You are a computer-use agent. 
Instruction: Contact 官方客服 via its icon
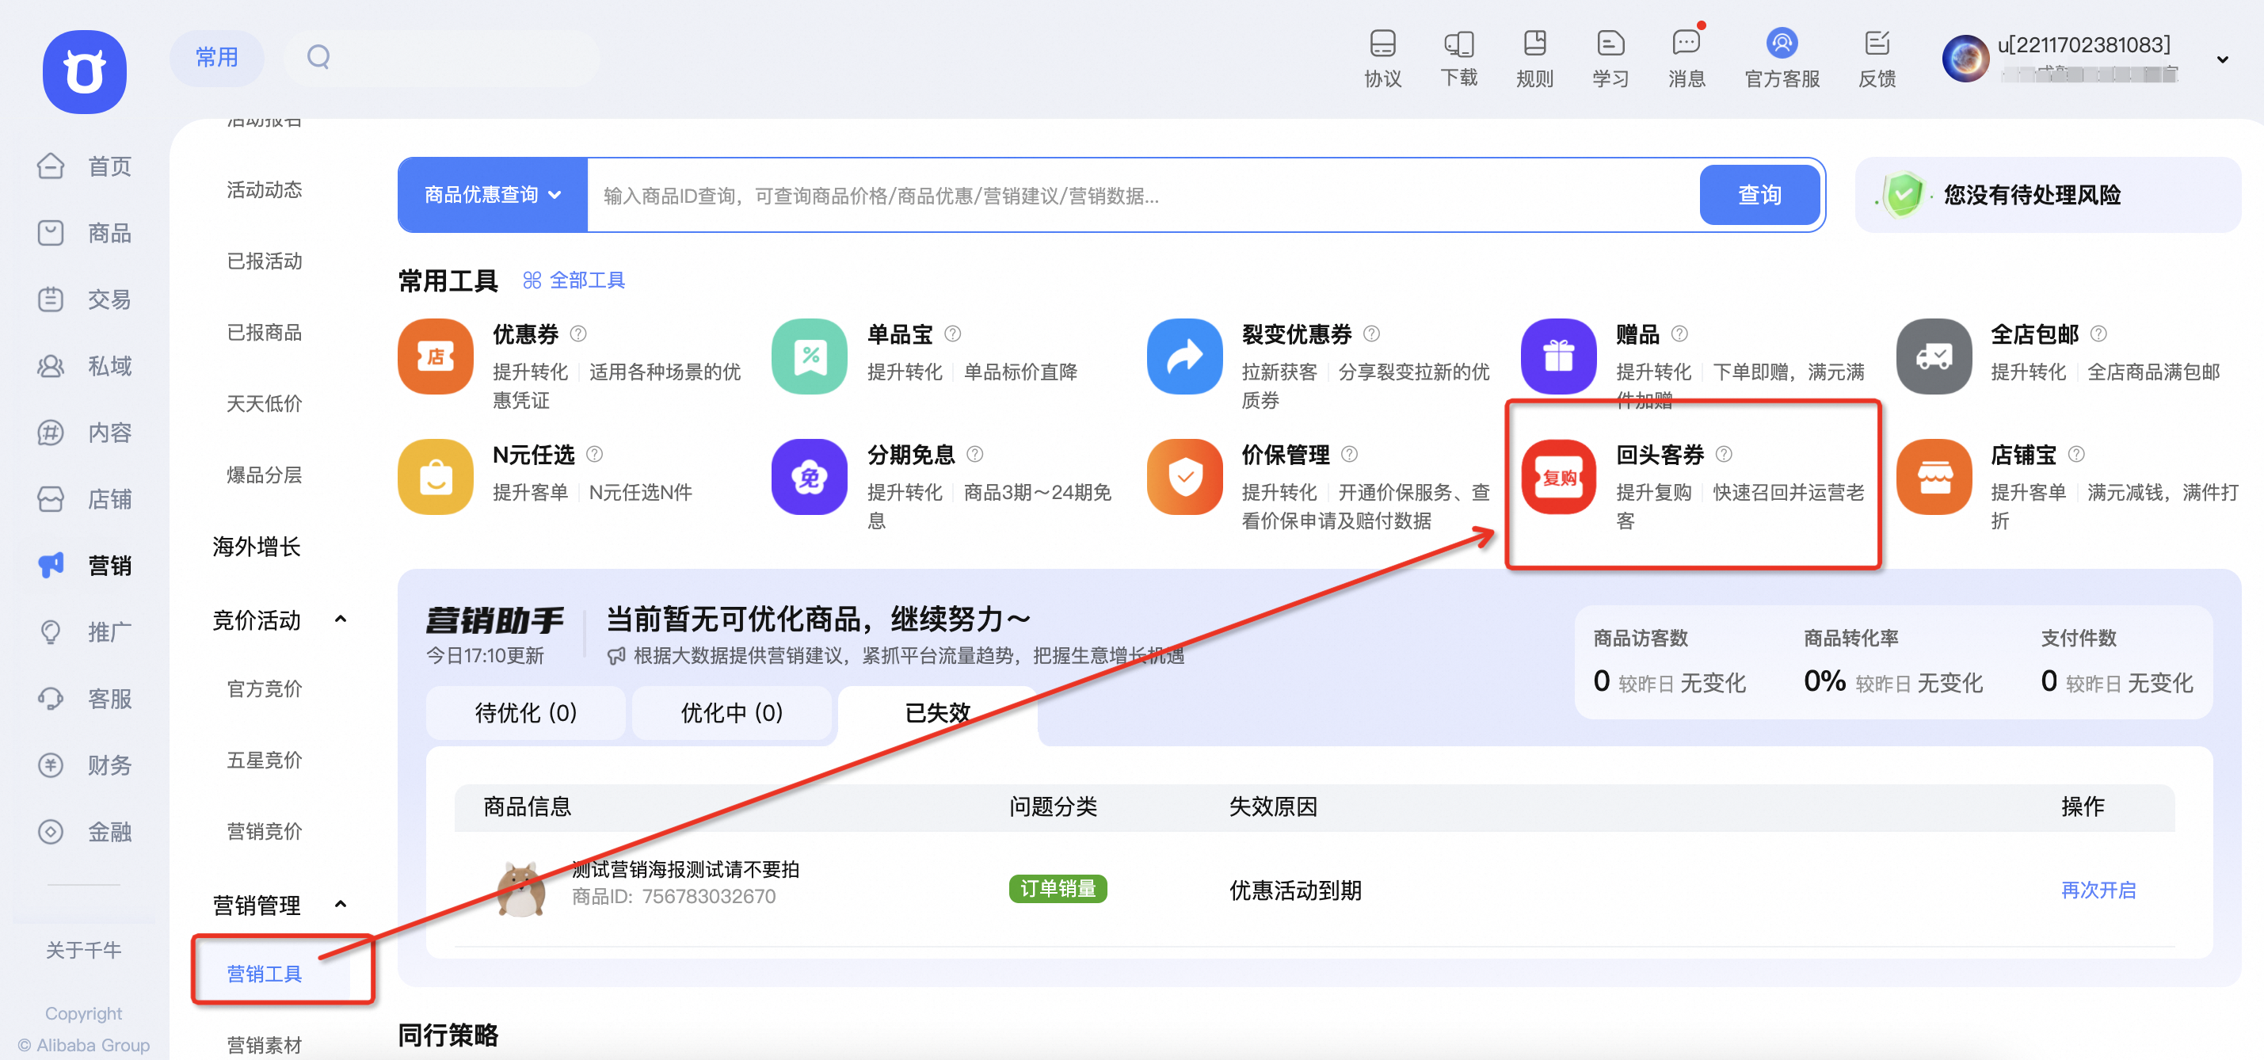pos(1782,43)
